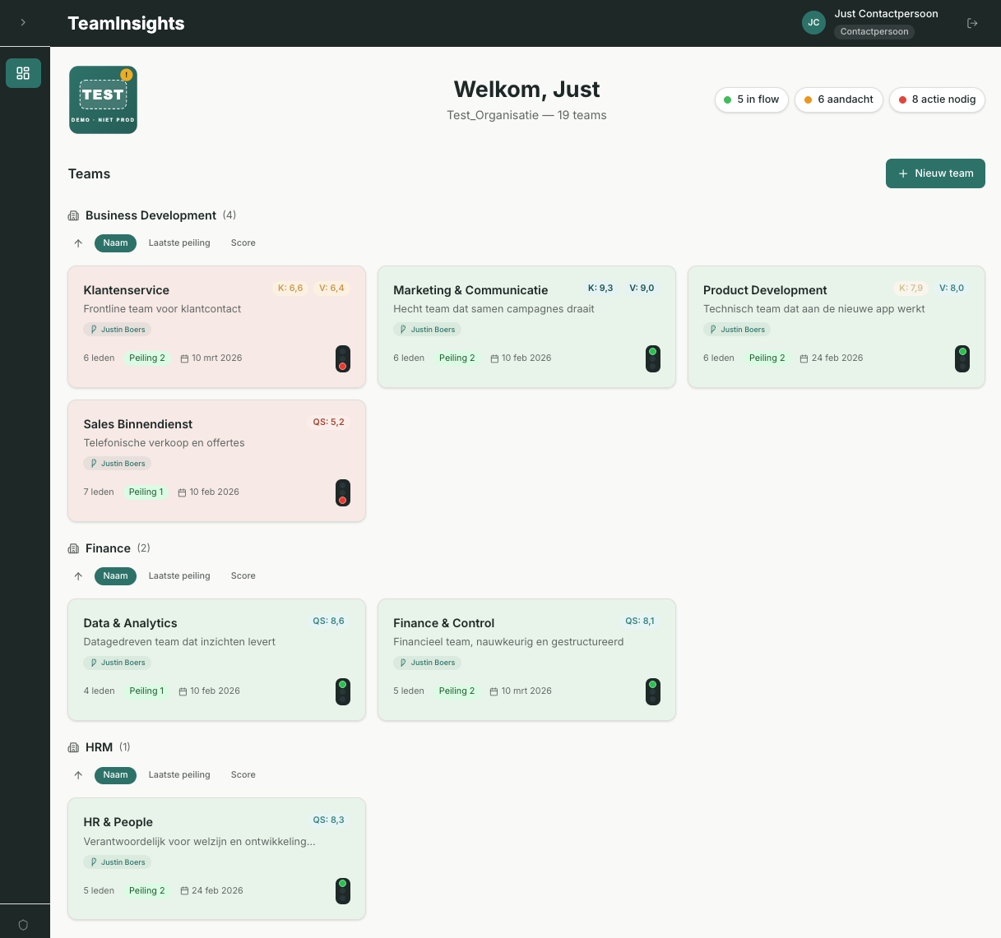Open the Data & Analytics team title
Viewport: 1001px width, 938px height.
pyautogui.click(x=130, y=623)
